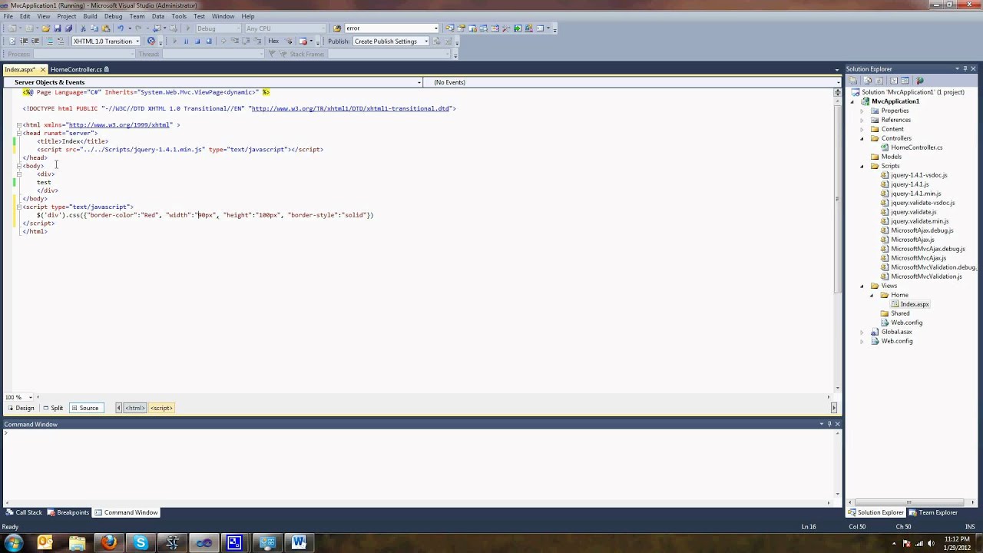Open the Debug menu
Screen dimensions: 983x553
click(x=113, y=16)
